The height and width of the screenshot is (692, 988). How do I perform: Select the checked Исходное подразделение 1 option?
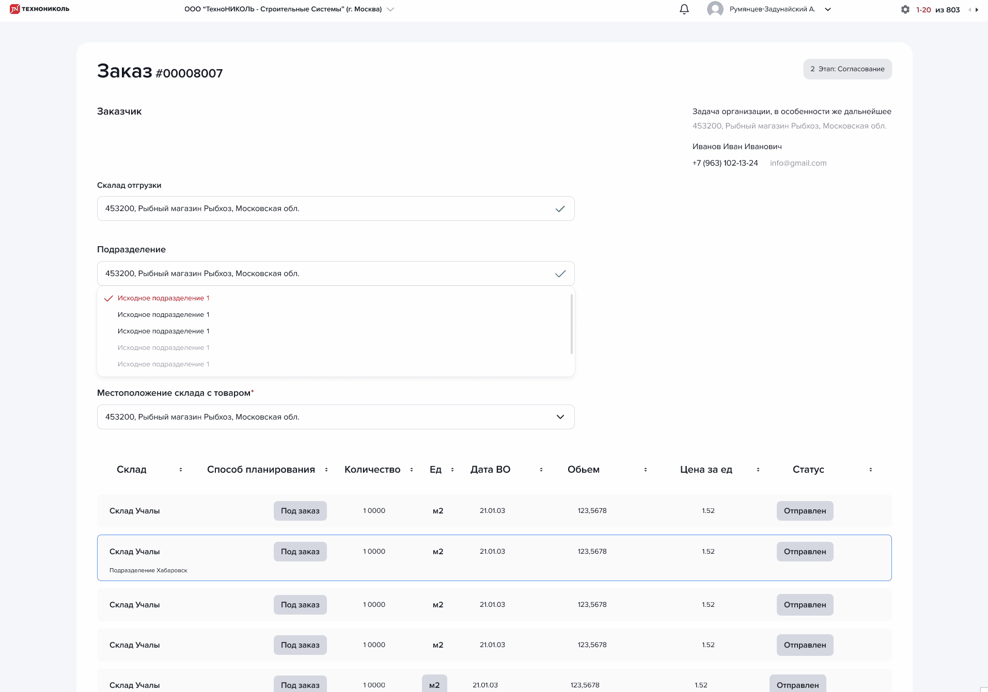click(x=163, y=298)
